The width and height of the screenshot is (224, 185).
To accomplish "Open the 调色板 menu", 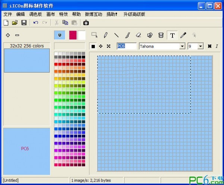I will [x=35, y=14].
